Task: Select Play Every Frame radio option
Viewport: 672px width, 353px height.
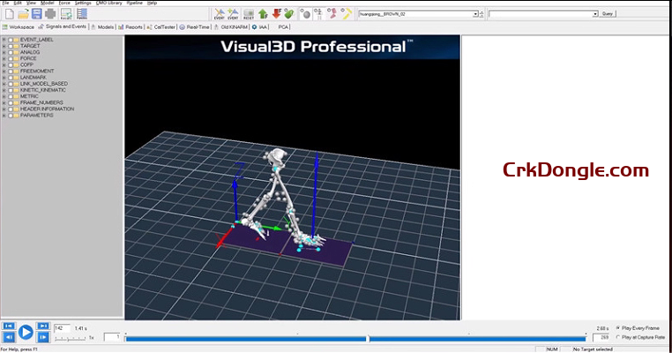Action: point(617,327)
